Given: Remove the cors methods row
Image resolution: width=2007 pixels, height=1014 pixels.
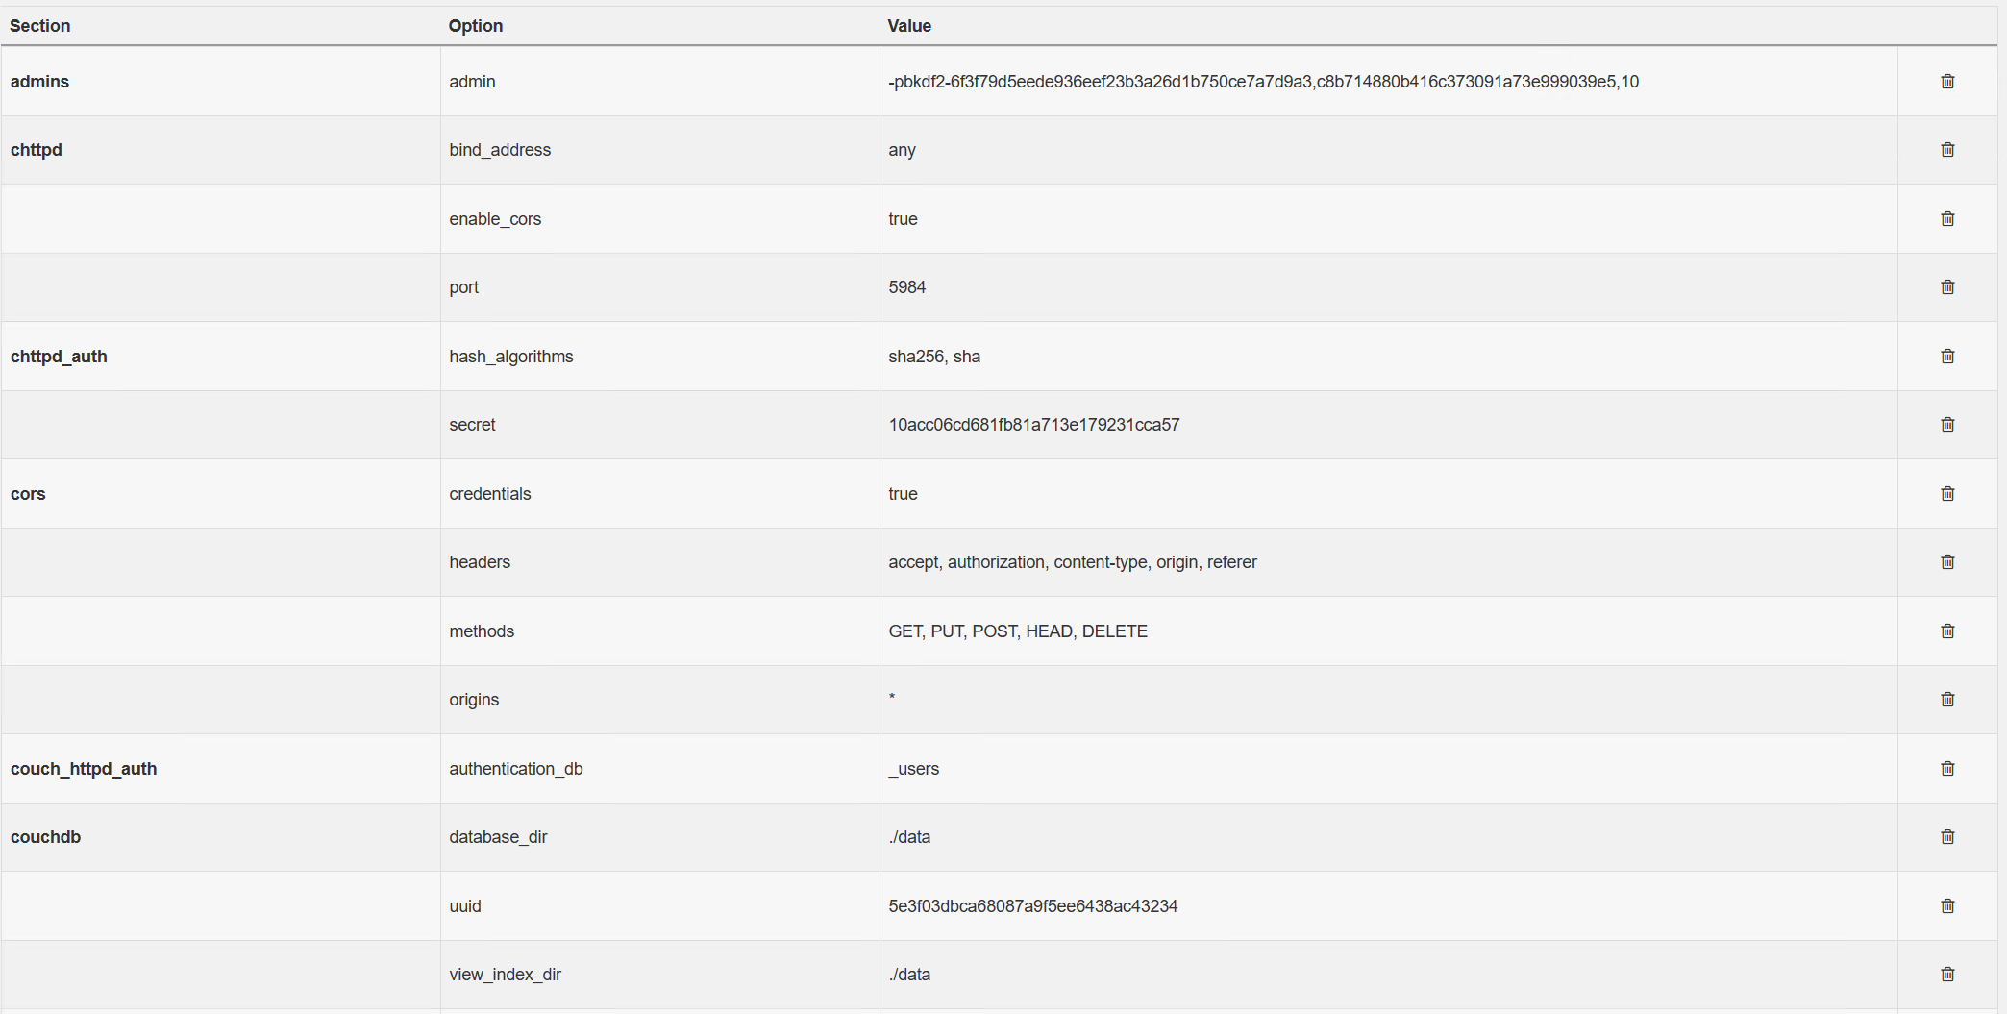Looking at the screenshot, I should tap(1947, 631).
